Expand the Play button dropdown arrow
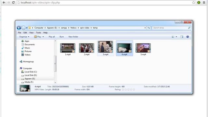 coord(43,37)
